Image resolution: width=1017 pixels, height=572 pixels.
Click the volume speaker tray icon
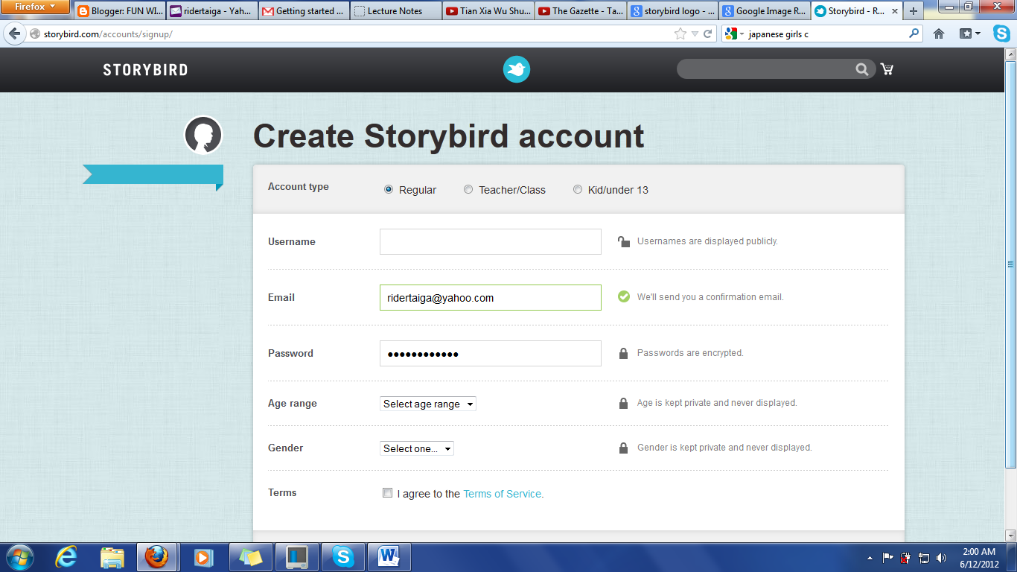(x=941, y=557)
